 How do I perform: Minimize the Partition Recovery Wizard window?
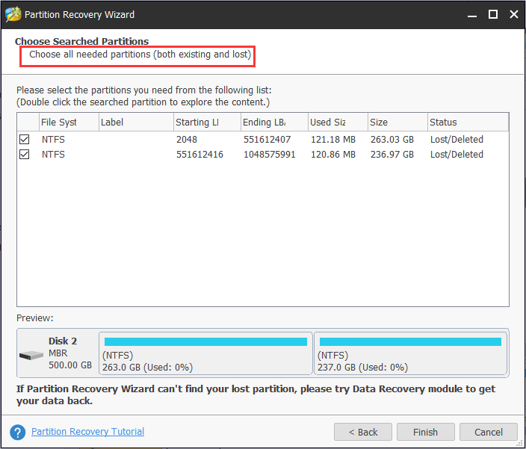click(x=472, y=15)
